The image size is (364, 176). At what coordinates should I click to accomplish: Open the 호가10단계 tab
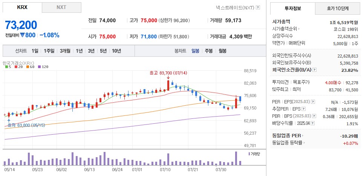(338, 9)
